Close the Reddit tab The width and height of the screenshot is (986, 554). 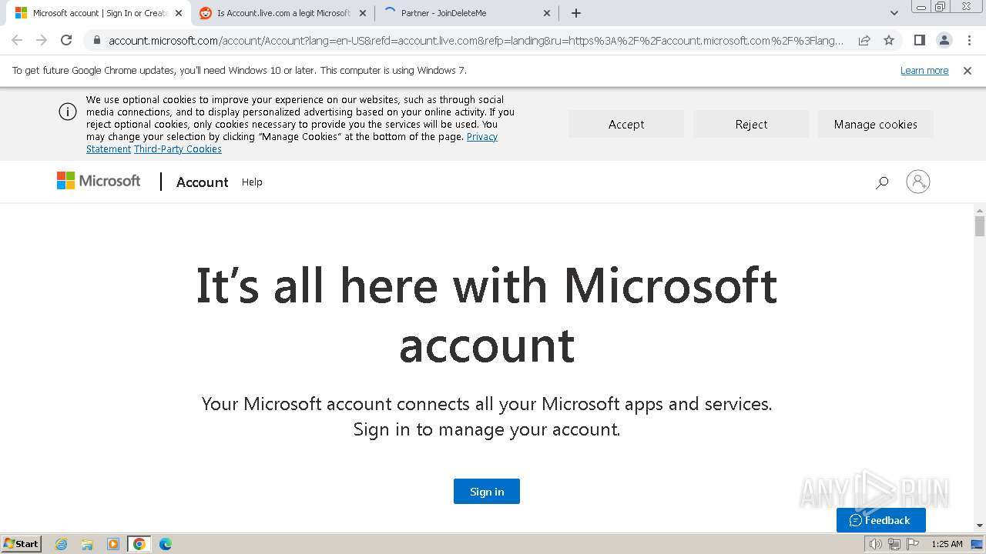coord(362,13)
